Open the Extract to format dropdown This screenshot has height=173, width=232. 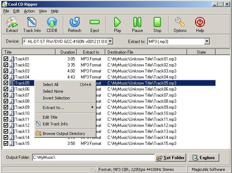pos(207,41)
